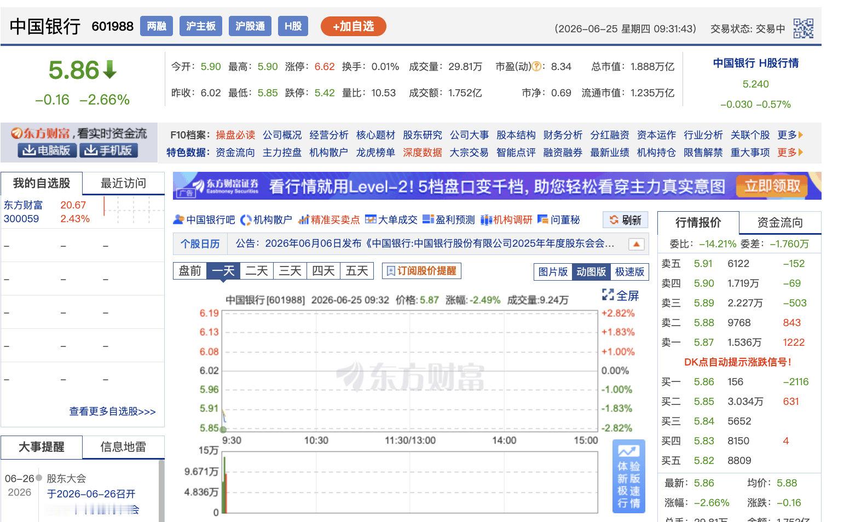Select the 二天 chart period

(x=257, y=271)
